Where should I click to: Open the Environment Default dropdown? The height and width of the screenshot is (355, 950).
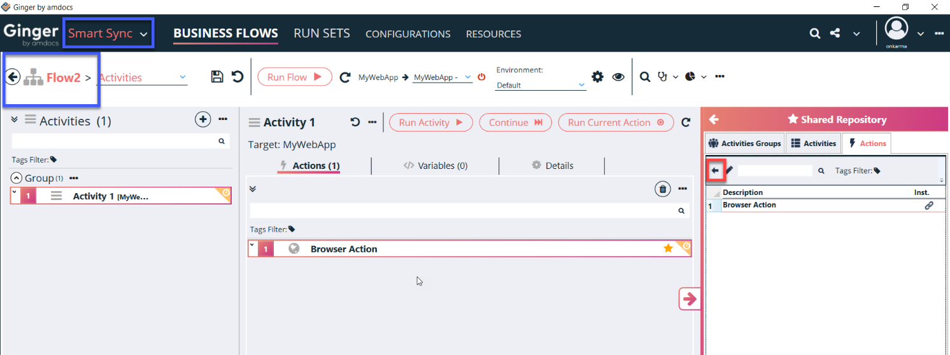point(541,85)
